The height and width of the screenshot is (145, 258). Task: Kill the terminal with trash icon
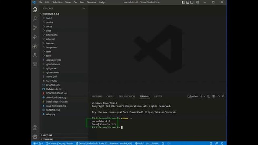(x=213, y=96)
